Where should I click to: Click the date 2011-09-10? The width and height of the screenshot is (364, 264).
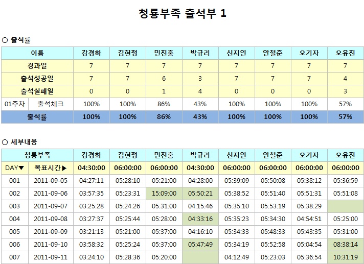coord(51,244)
